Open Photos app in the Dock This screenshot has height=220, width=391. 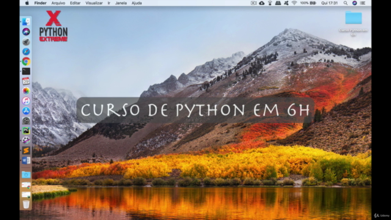(26, 91)
